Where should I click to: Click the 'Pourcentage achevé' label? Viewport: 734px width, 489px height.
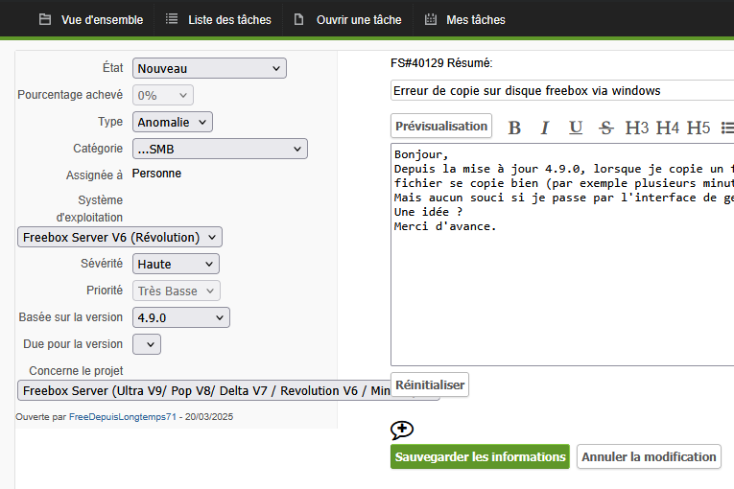point(70,95)
